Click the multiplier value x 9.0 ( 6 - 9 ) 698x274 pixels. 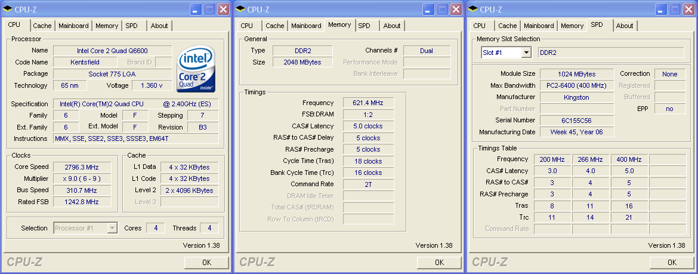[x=82, y=178]
